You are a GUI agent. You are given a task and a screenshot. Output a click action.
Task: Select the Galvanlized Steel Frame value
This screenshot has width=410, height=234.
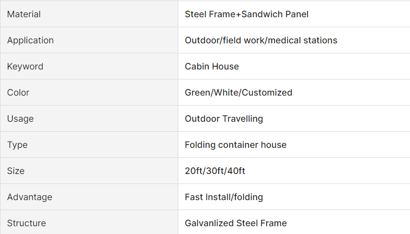tap(236, 223)
